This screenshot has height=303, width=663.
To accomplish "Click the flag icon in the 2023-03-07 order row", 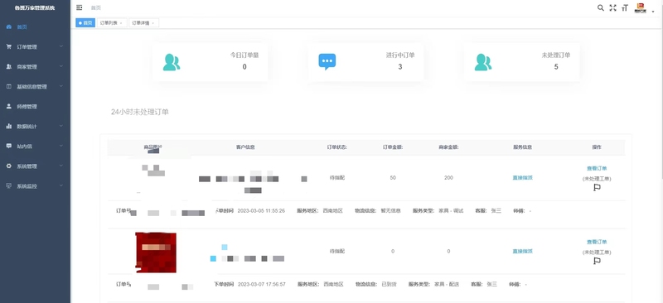I will [597, 261].
